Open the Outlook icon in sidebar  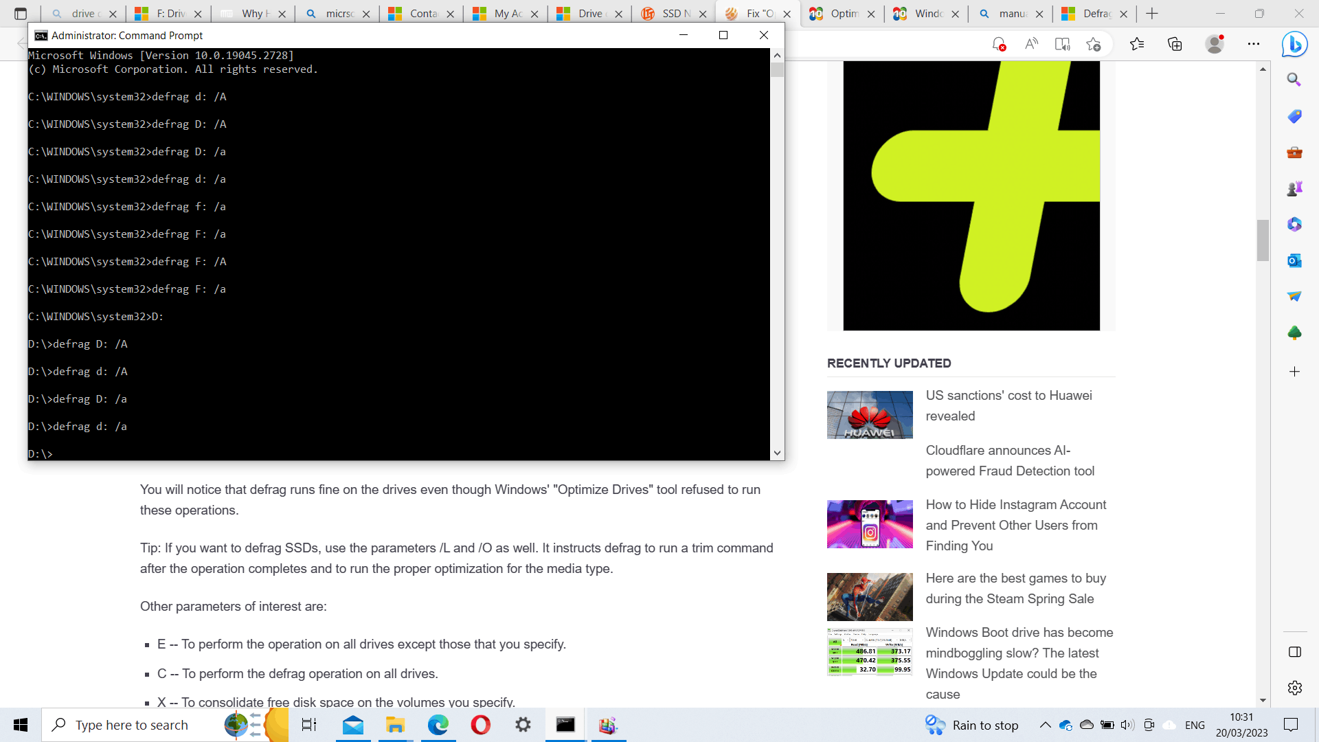(x=1294, y=260)
